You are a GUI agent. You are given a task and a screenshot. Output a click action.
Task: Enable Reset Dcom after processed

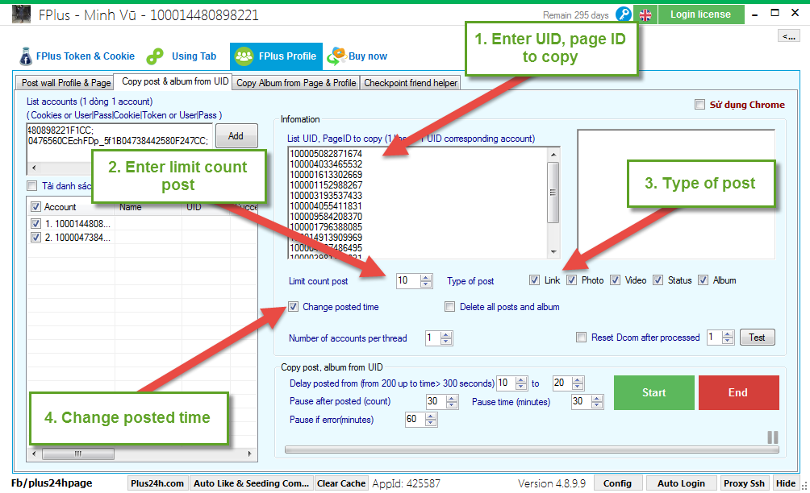tap(582, 338)
